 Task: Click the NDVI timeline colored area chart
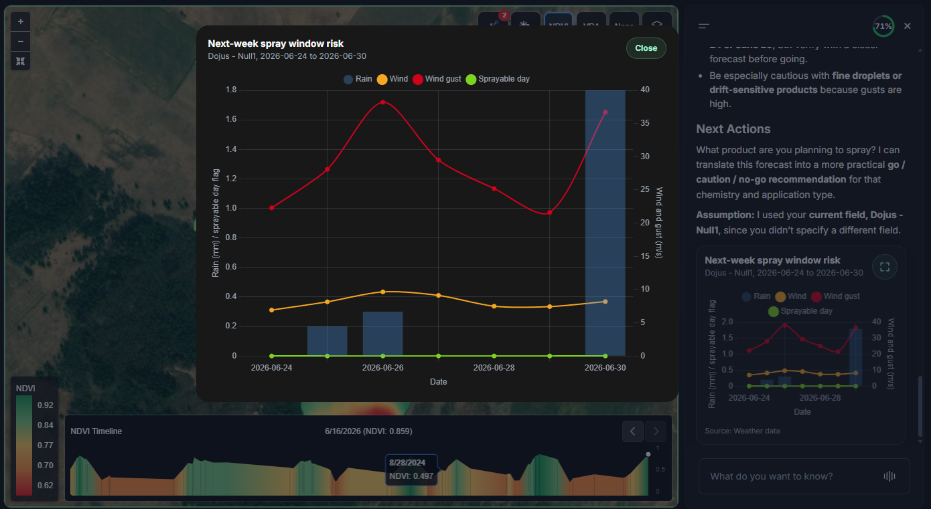(x=359, y=476)
